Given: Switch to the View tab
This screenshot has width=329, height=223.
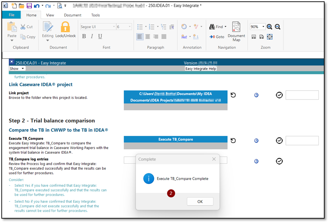Looking at the screenshot, I should pos(50,15).
